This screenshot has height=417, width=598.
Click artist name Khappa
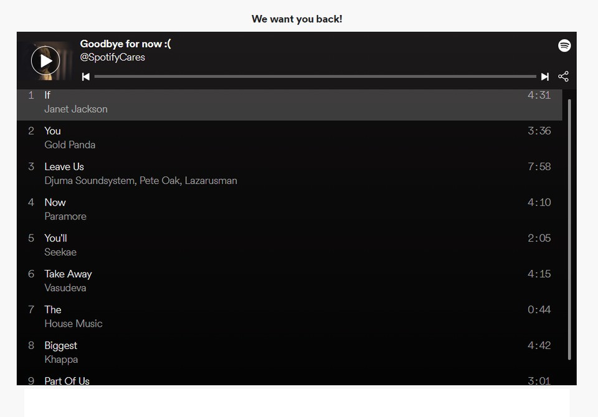[61, 360]
